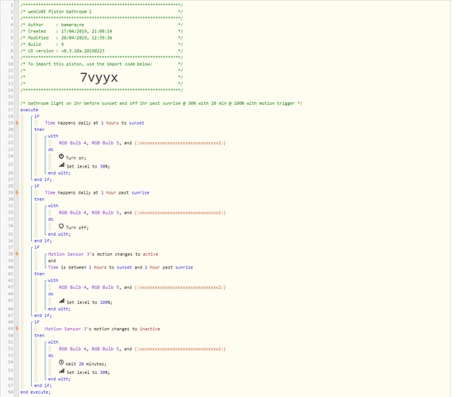Click the level icon beside the first Set level to 30%
This screenshot has height=397, width=454.
[x=62, y=165]
